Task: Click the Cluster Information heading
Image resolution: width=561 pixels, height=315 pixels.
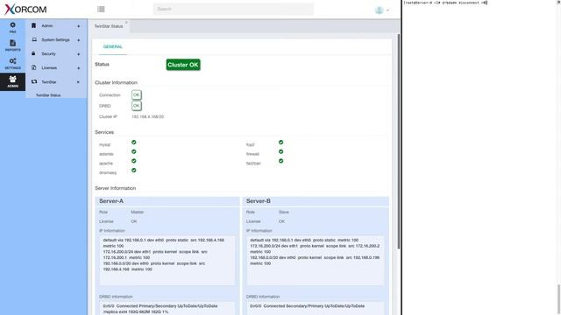Action: click(x=116, y=82)
